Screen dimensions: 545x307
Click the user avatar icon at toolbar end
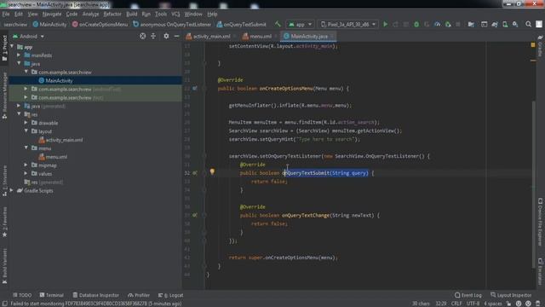[539, 25]
